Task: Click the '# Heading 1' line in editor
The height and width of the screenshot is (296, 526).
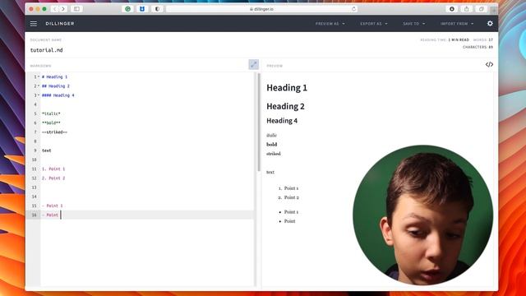Action: [x=55, y=76]
